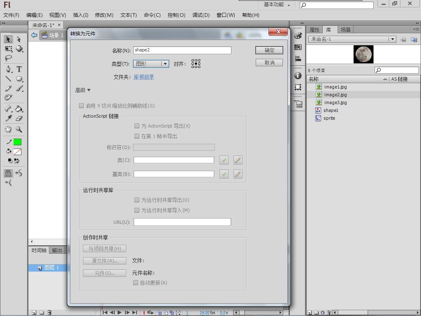Viewport: 421px width, 316px height.
Task: Select the Pen tool
Action: pos(8,69)
